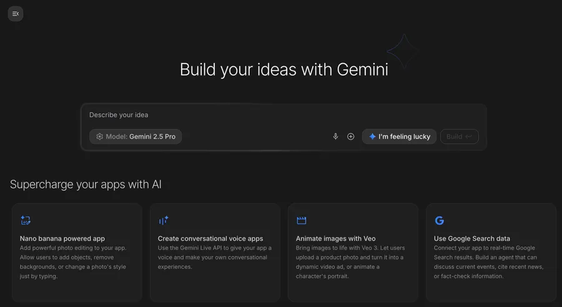Click the Google G logo icon

(440, 220)
